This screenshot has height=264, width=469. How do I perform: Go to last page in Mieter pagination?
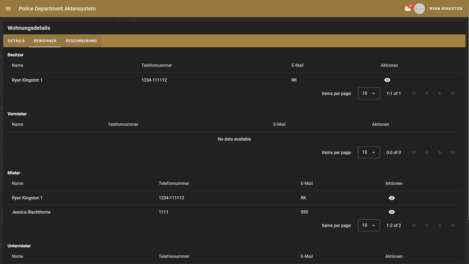coord(453,225)
